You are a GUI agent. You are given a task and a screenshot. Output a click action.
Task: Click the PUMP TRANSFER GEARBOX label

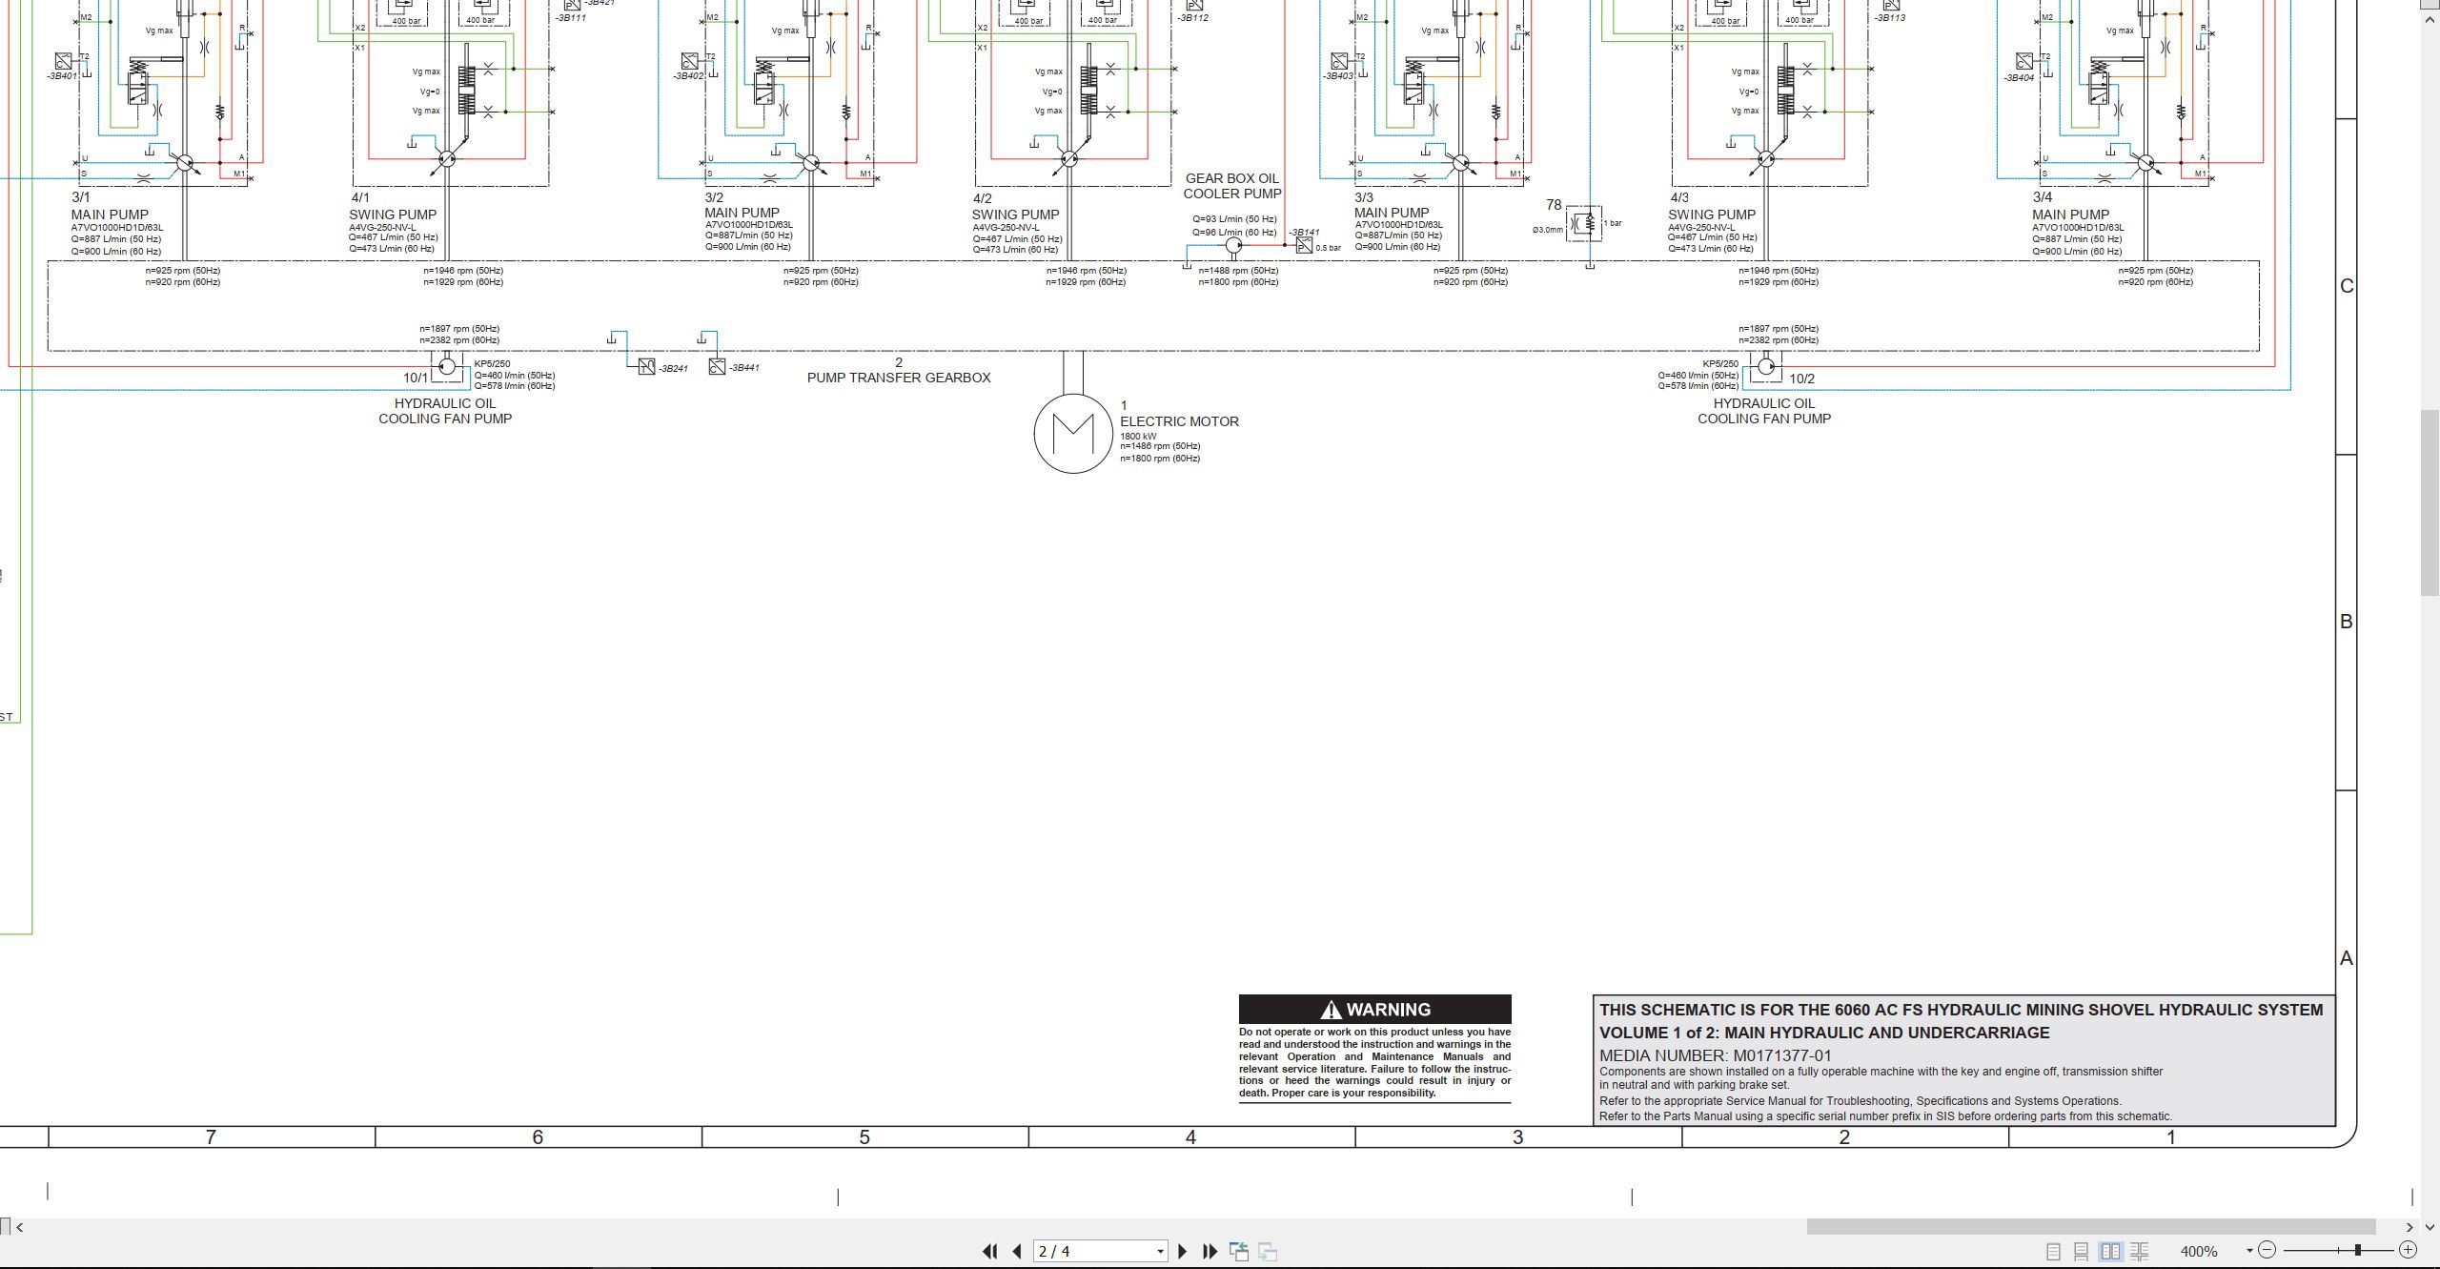coord(899,378)
